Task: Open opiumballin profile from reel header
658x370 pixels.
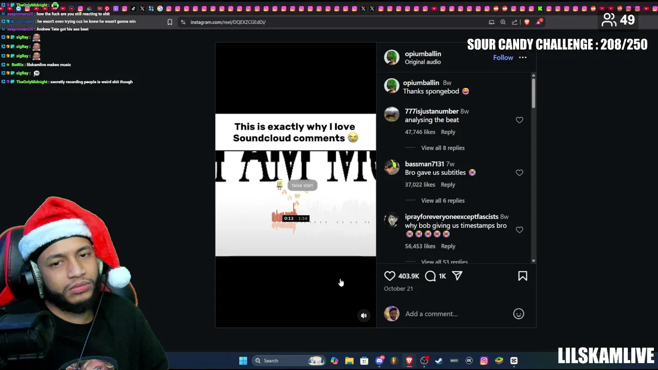Action: click(x=423, y=53)
